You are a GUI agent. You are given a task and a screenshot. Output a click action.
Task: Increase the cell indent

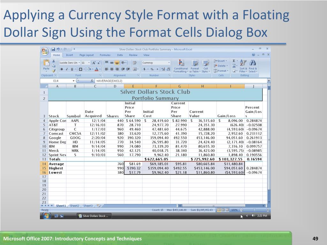(x=128, y=69)
